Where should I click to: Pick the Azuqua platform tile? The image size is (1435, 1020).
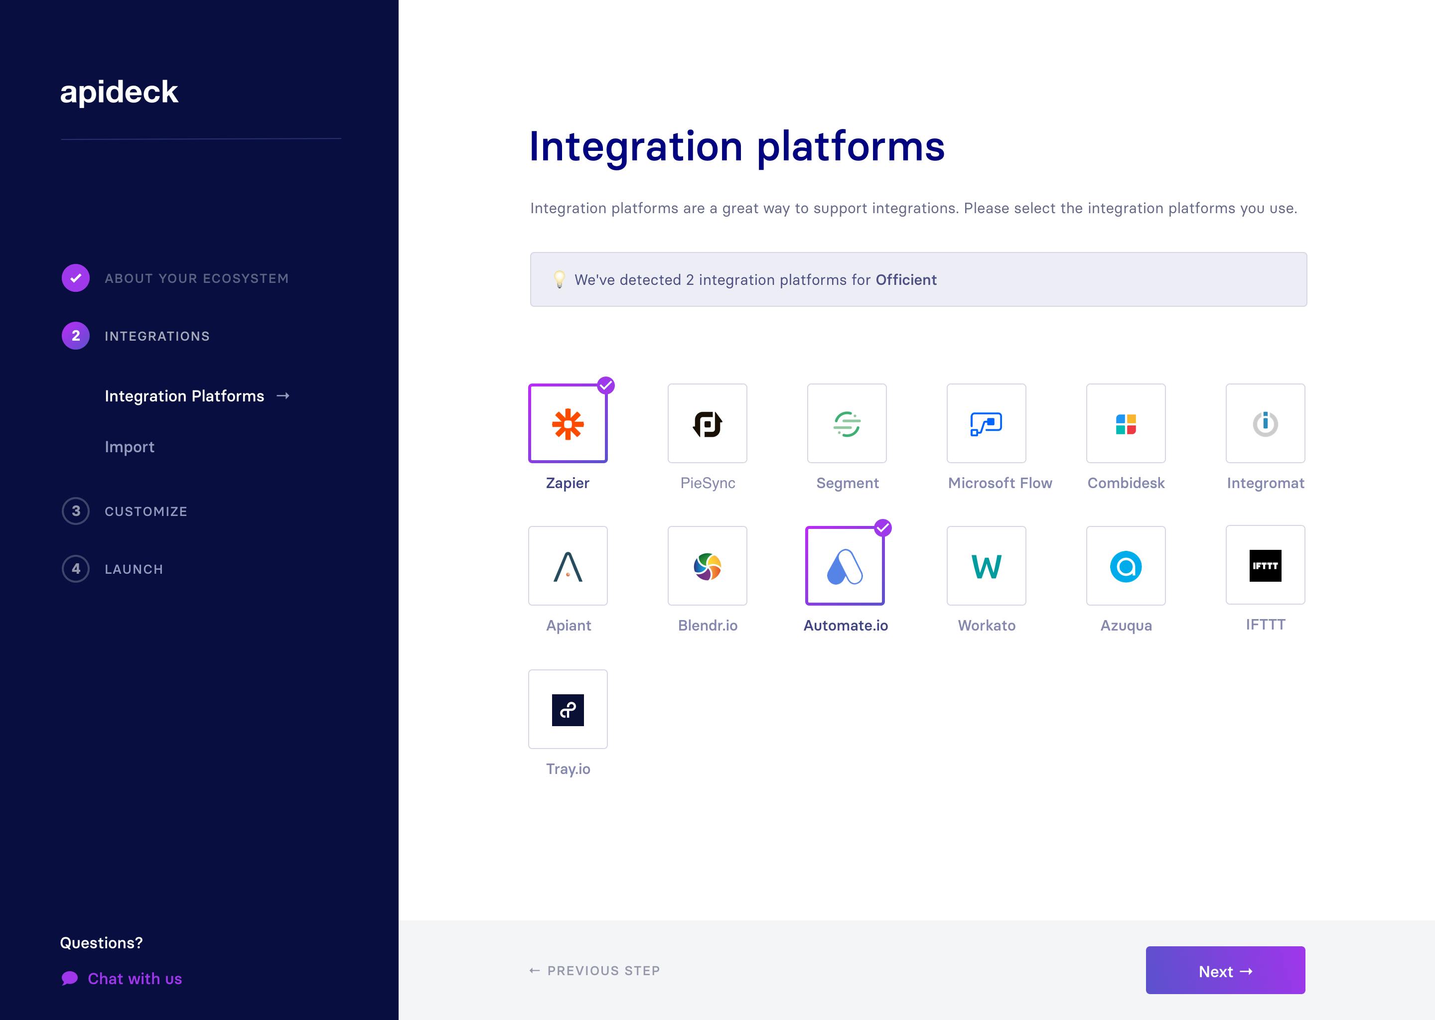[x=1126, y=566]
